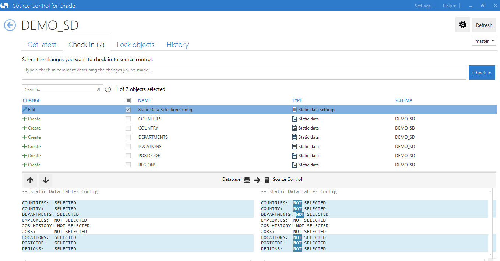500x261 pixels.
Task: Sort the list by the TYPE column header
Action: coord(297,100)
